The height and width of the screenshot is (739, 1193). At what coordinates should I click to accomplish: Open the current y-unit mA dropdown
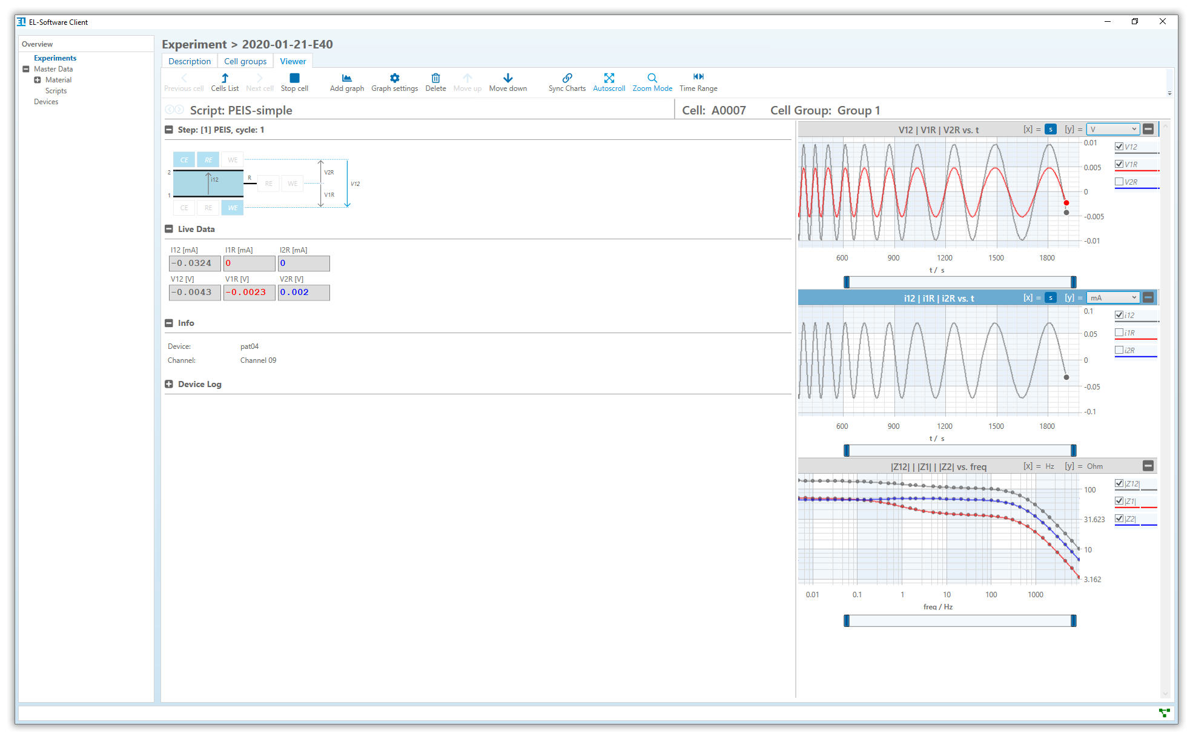pyautogui.click(x=1113, y=297)
